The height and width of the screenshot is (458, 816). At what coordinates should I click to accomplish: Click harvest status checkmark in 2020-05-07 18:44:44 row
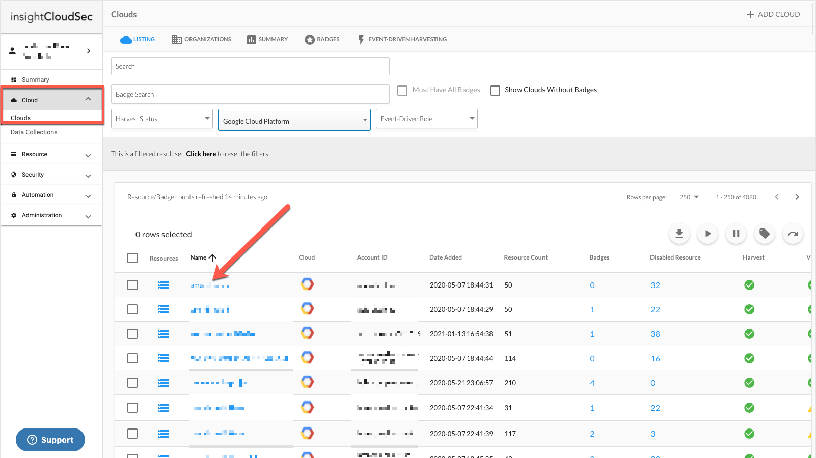point(749,358)
